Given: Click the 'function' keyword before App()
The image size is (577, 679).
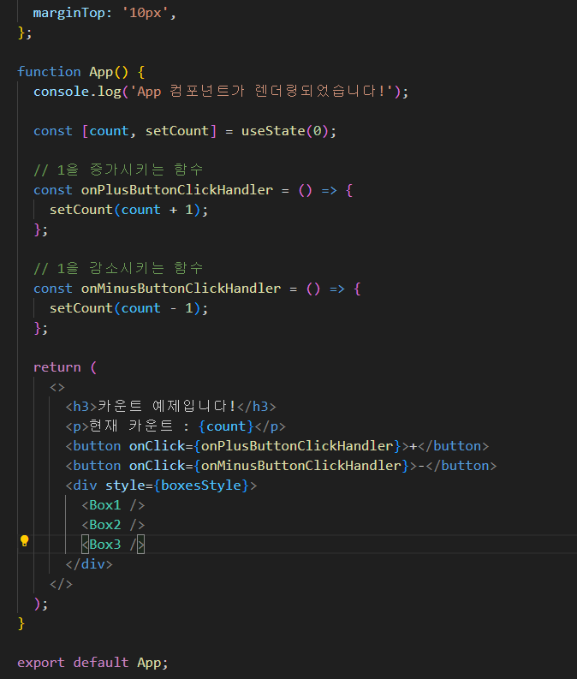Looking at the screenshot, I should pos(49,71).
